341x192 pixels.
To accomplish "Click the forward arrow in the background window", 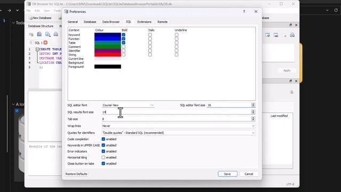I will coord(9,10).
